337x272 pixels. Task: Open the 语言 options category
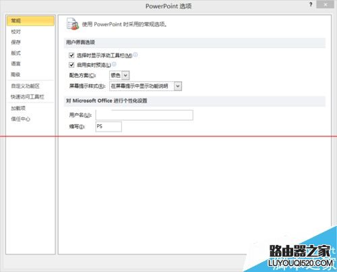click(16, 63)
